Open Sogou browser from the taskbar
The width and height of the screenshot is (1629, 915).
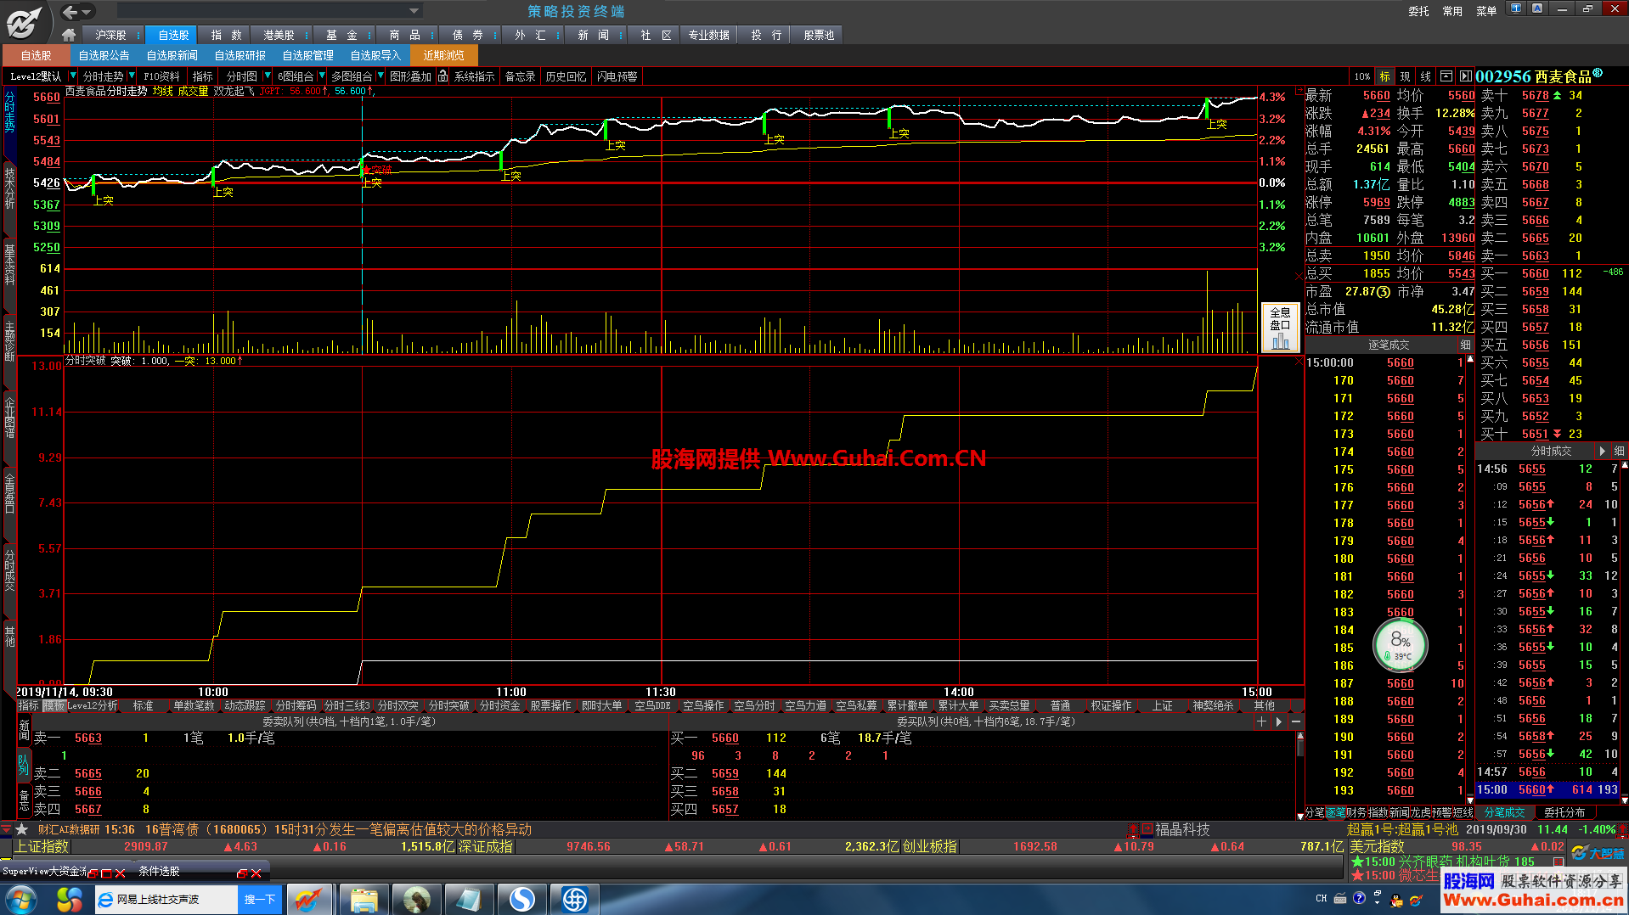click(x=521, y=899)
